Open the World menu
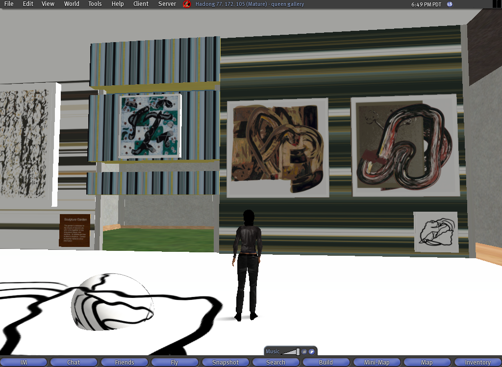The width and height of the screenshot is (502, 367). point(72,4)
